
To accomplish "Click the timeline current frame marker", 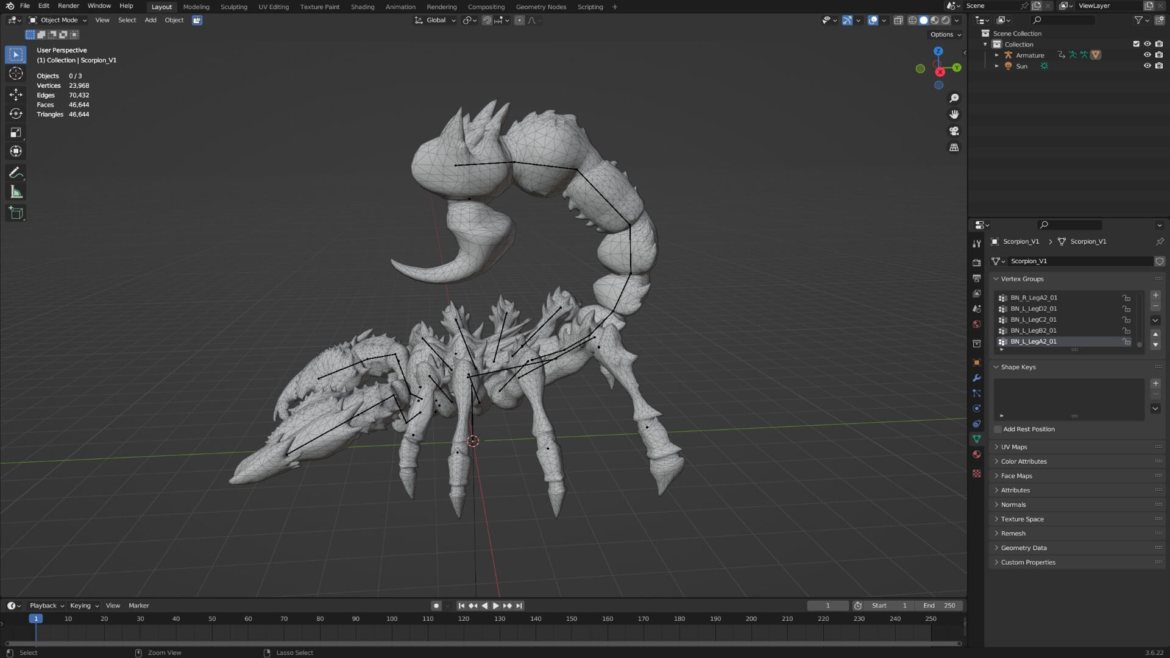I will [x=36, y=618].
